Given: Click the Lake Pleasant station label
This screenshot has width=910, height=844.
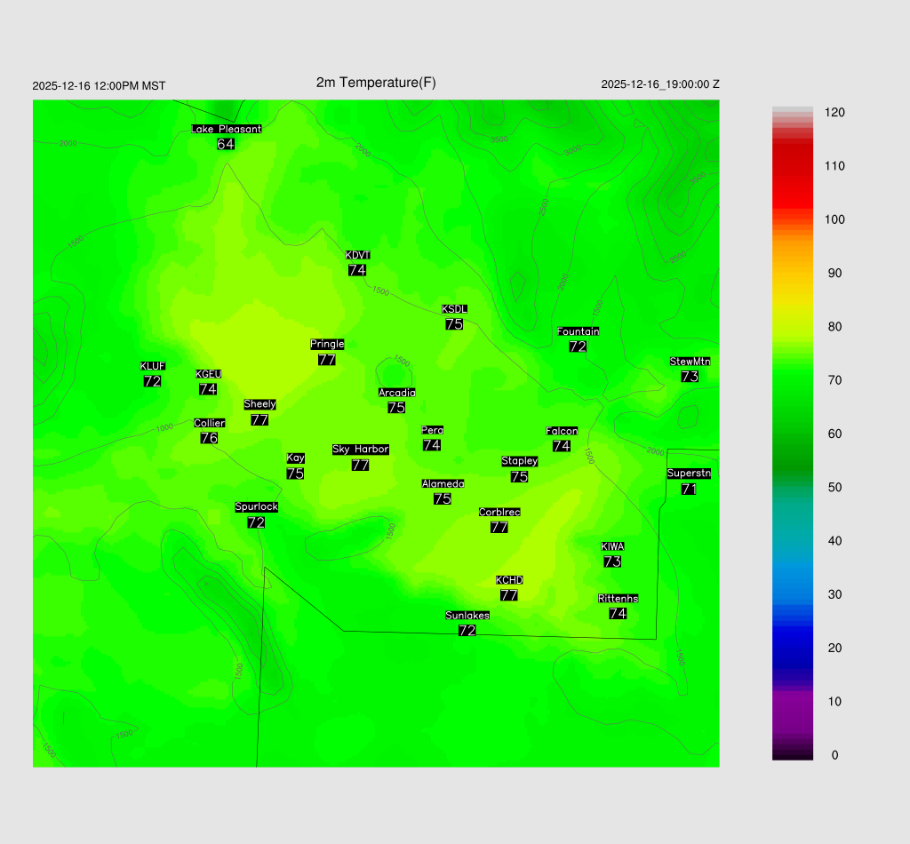Looking at the screenshot, I should [226, 129].
